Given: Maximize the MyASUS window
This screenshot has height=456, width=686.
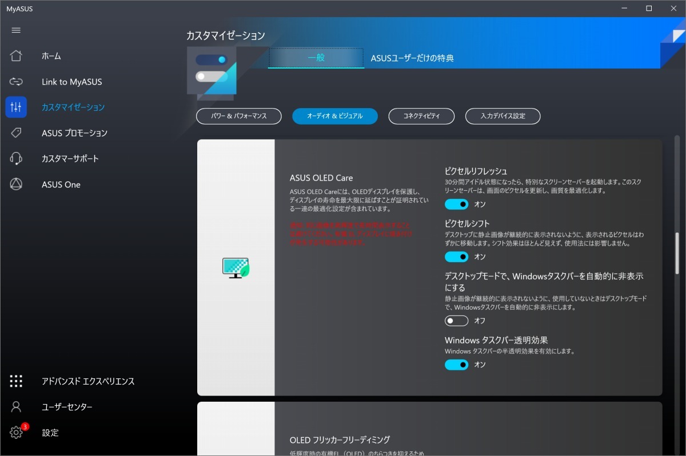Looking at the screenshot, I should pos(649,8).
